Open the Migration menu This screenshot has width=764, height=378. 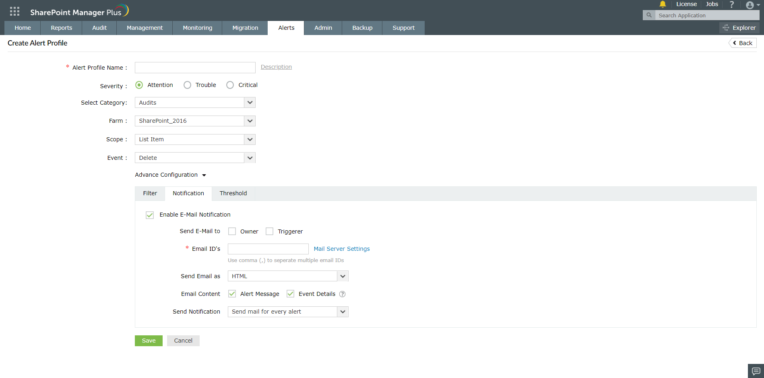[x=245, y=27]
